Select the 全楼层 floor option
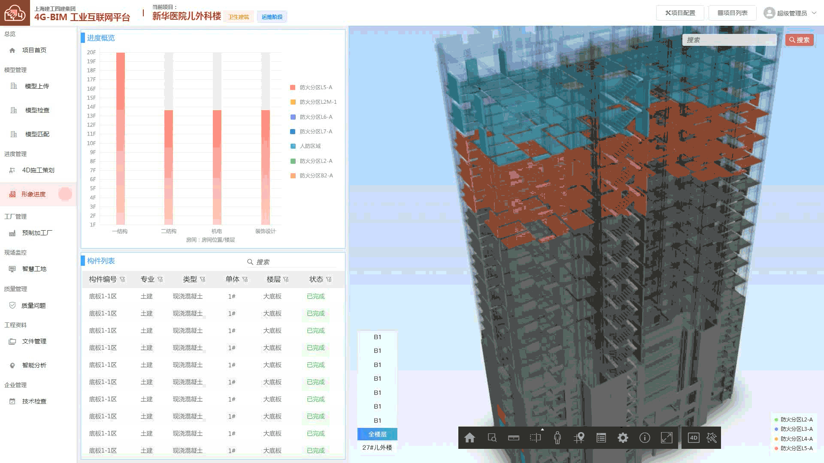 point(377,434)
